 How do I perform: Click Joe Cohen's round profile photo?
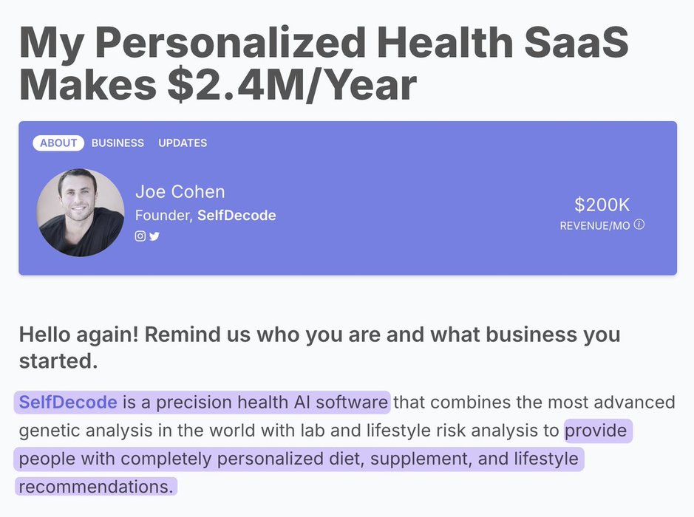(81, 213)
